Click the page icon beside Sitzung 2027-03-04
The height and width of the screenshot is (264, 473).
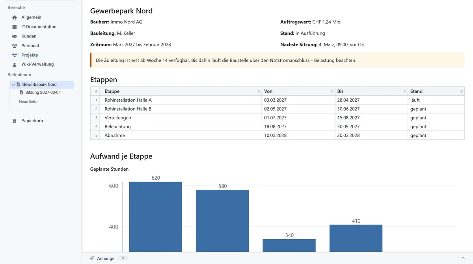tap(21, 93)
